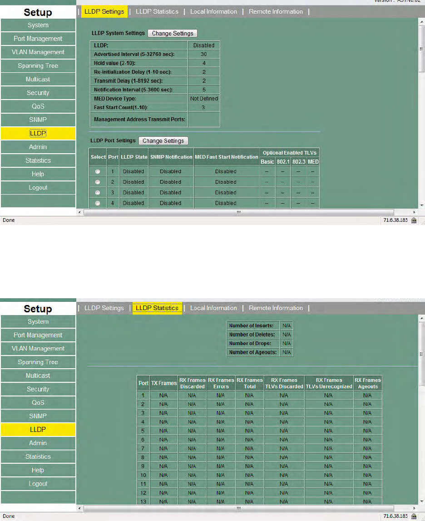
Task: Click 'Number of Inserts:' label
Action: click(x=251, y=326)
